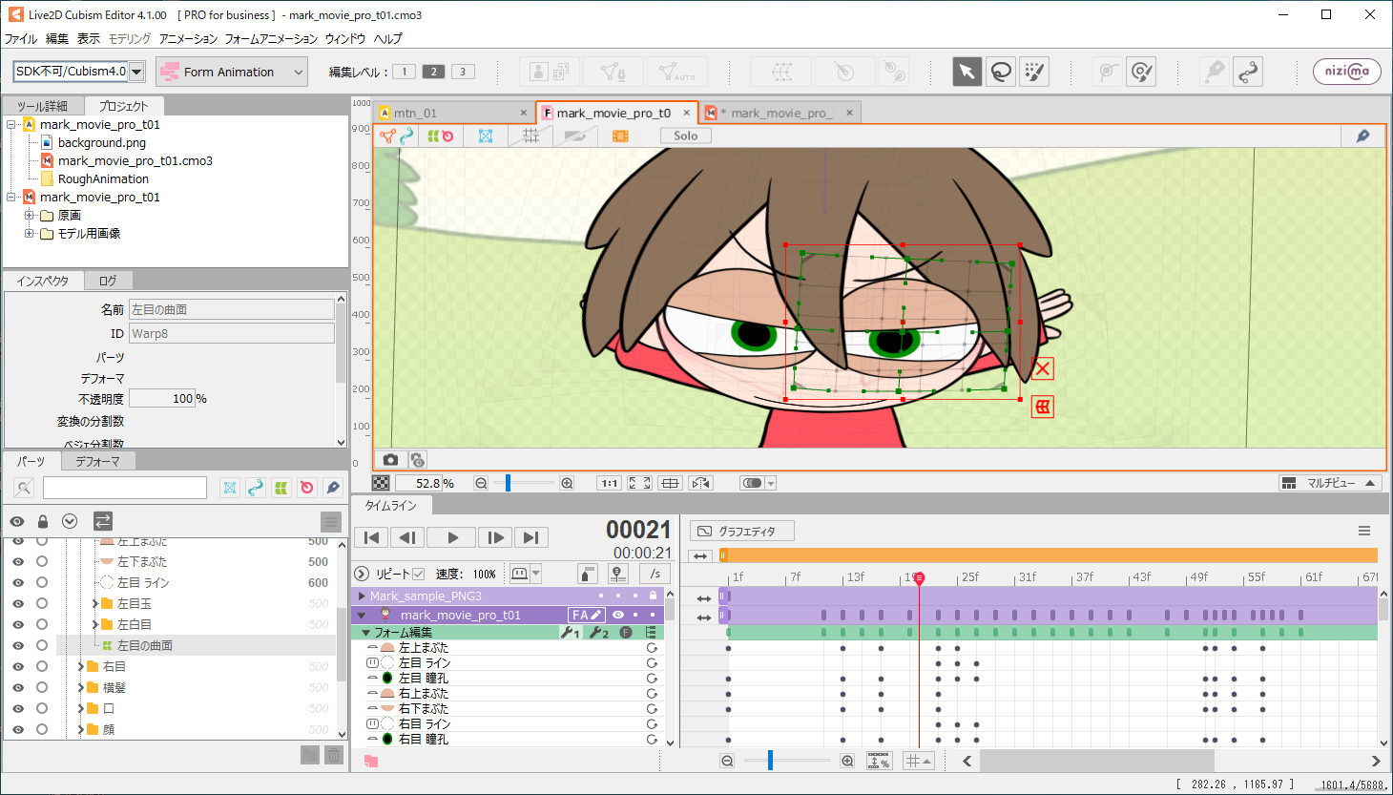Viewport: 1393px width, 795px height.
Task: Select edit level 3
Action: click(x=463, y=72)
